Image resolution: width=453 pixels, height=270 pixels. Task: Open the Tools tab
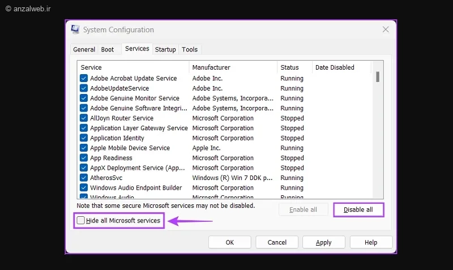pyautogui.click(x=190, y=49)
